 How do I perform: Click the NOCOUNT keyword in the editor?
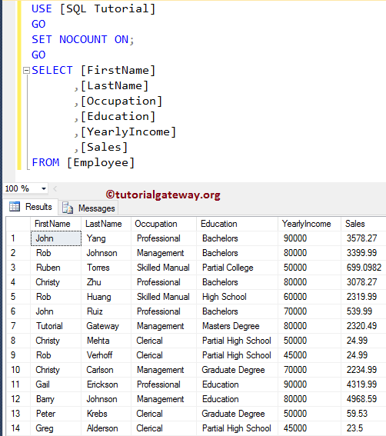click(x=83, y=39)
